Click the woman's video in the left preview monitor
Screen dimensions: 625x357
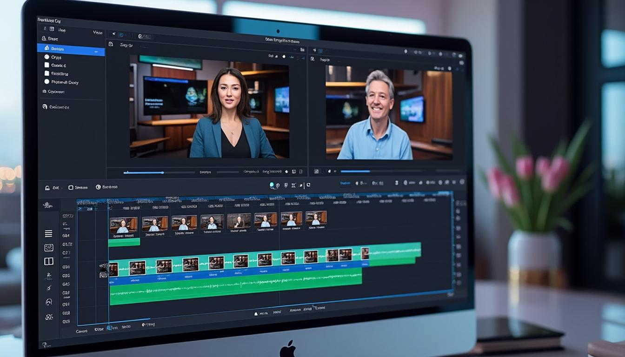[209, 106]
